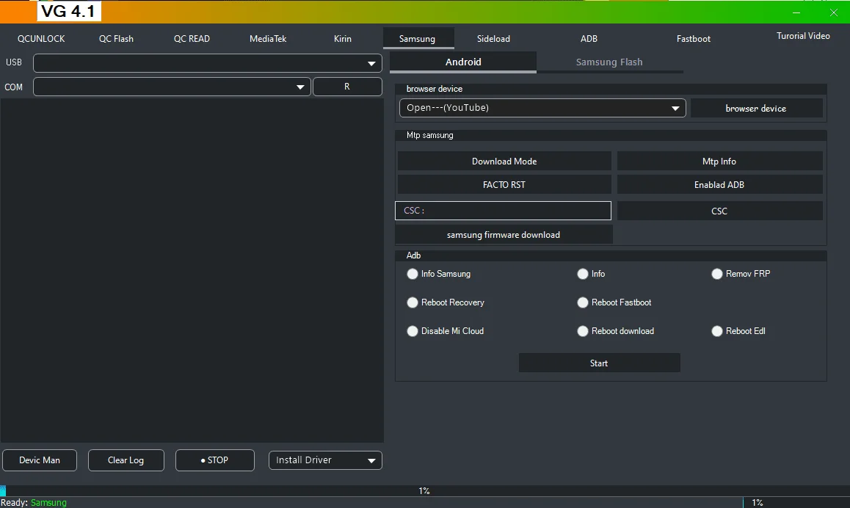
Task: Click the CSC button
Action: click(x=719, y=211)
